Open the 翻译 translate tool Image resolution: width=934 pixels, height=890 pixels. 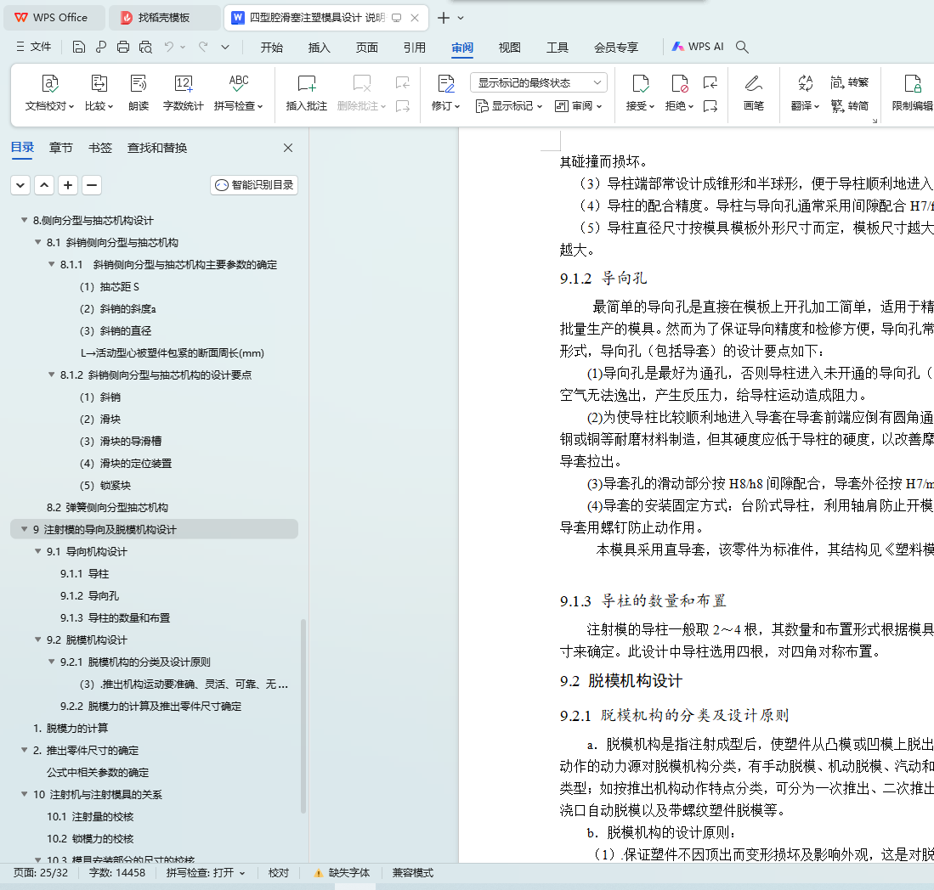[x=805, y=93]
